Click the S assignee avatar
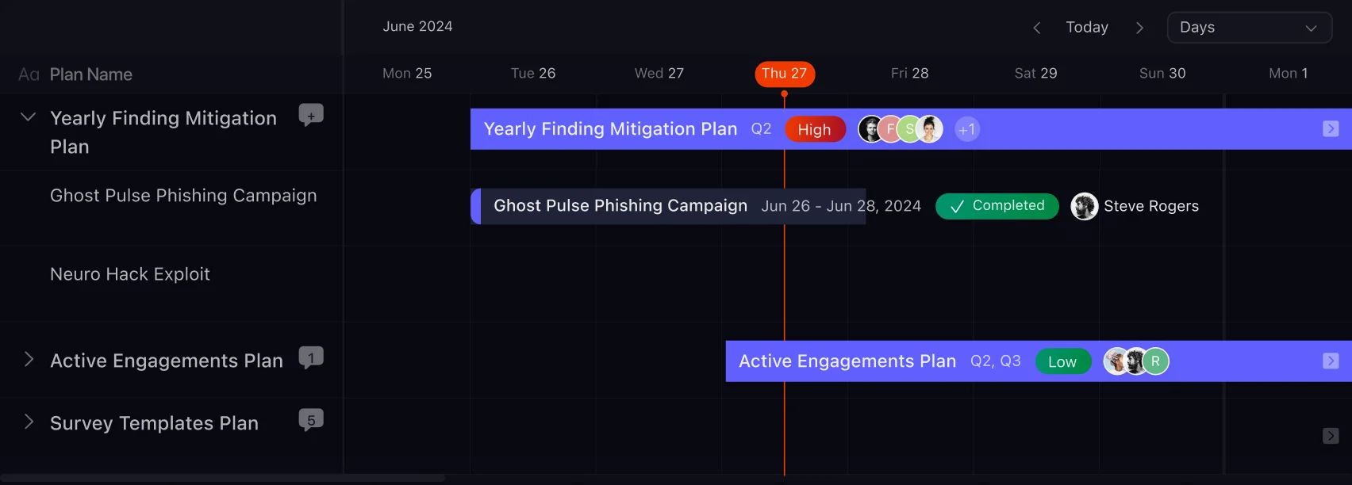This screenshot has height=485, width=1352. (910, 129)
